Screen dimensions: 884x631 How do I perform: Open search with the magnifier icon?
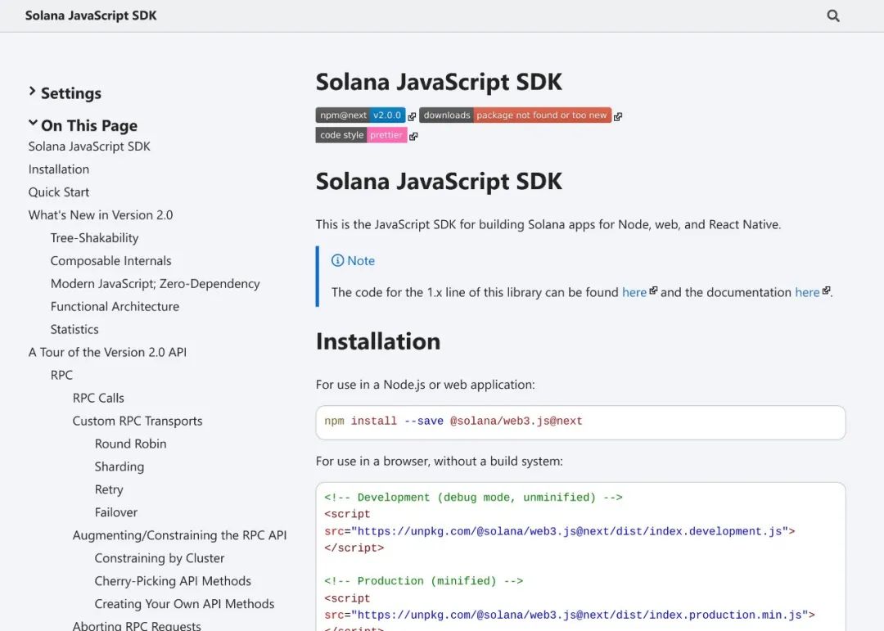click(x=832, y=16)
